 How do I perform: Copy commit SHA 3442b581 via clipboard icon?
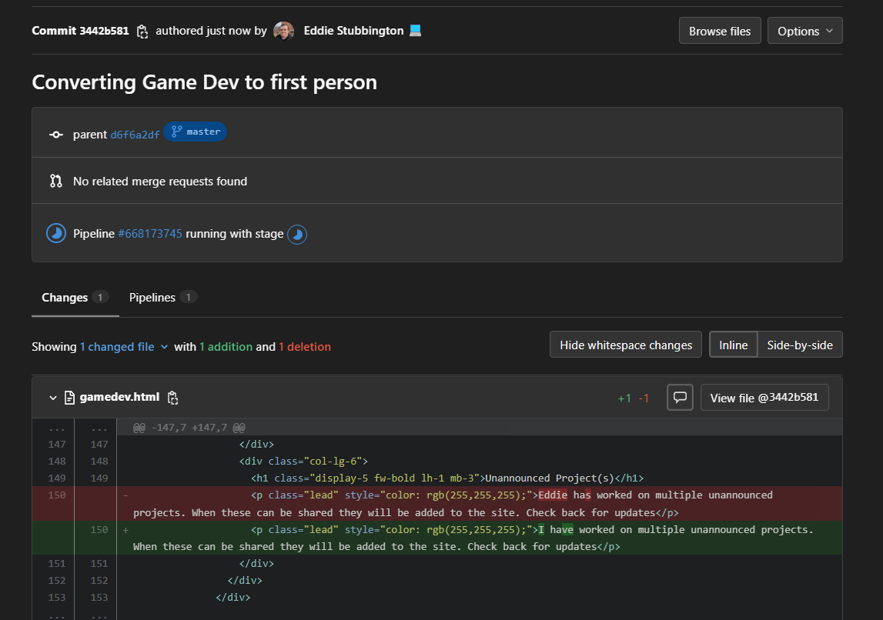click(x=142, y=32)
